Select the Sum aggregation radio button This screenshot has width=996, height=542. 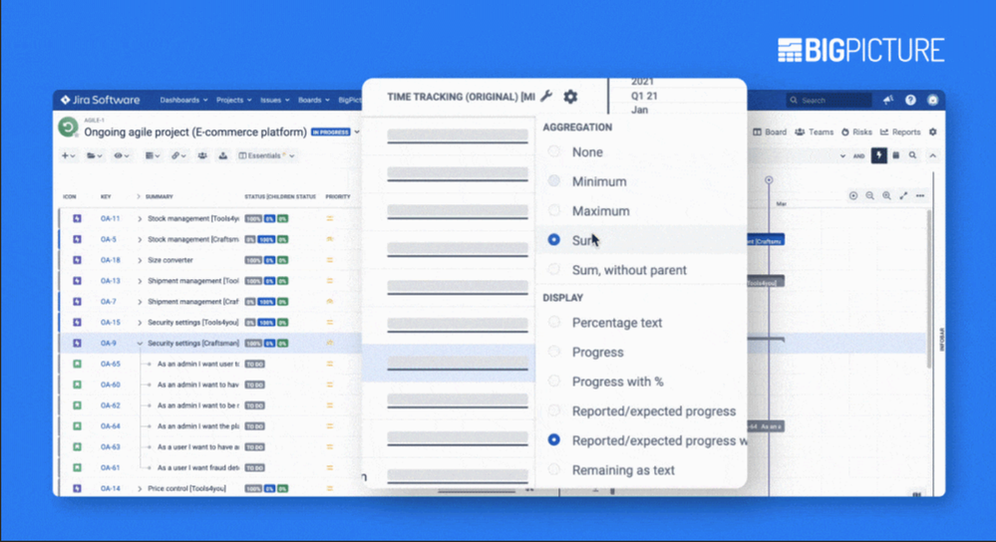554,240
